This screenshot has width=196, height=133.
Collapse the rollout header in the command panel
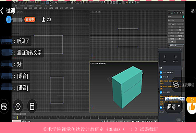tap(176, 45)
